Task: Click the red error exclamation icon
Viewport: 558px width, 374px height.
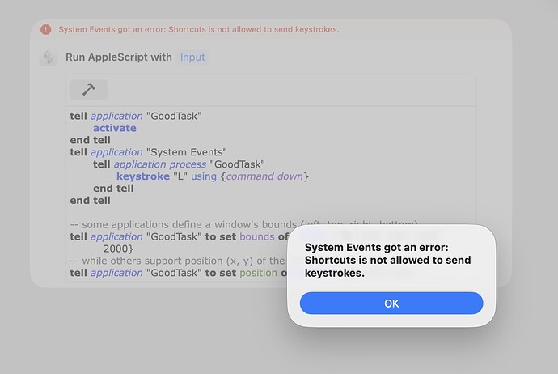Action: coord(45,29)
